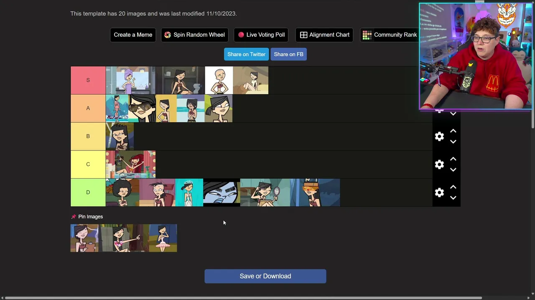
Task: Select the teal image with pink text in tier A
Action: tap(117, 108)
